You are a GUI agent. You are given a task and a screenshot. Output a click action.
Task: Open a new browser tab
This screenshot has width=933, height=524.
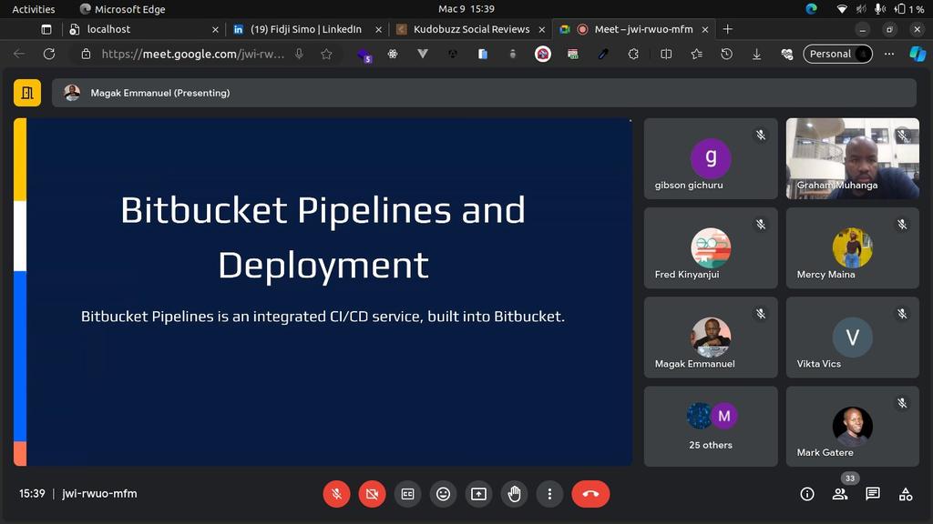(x=728, y=29)
